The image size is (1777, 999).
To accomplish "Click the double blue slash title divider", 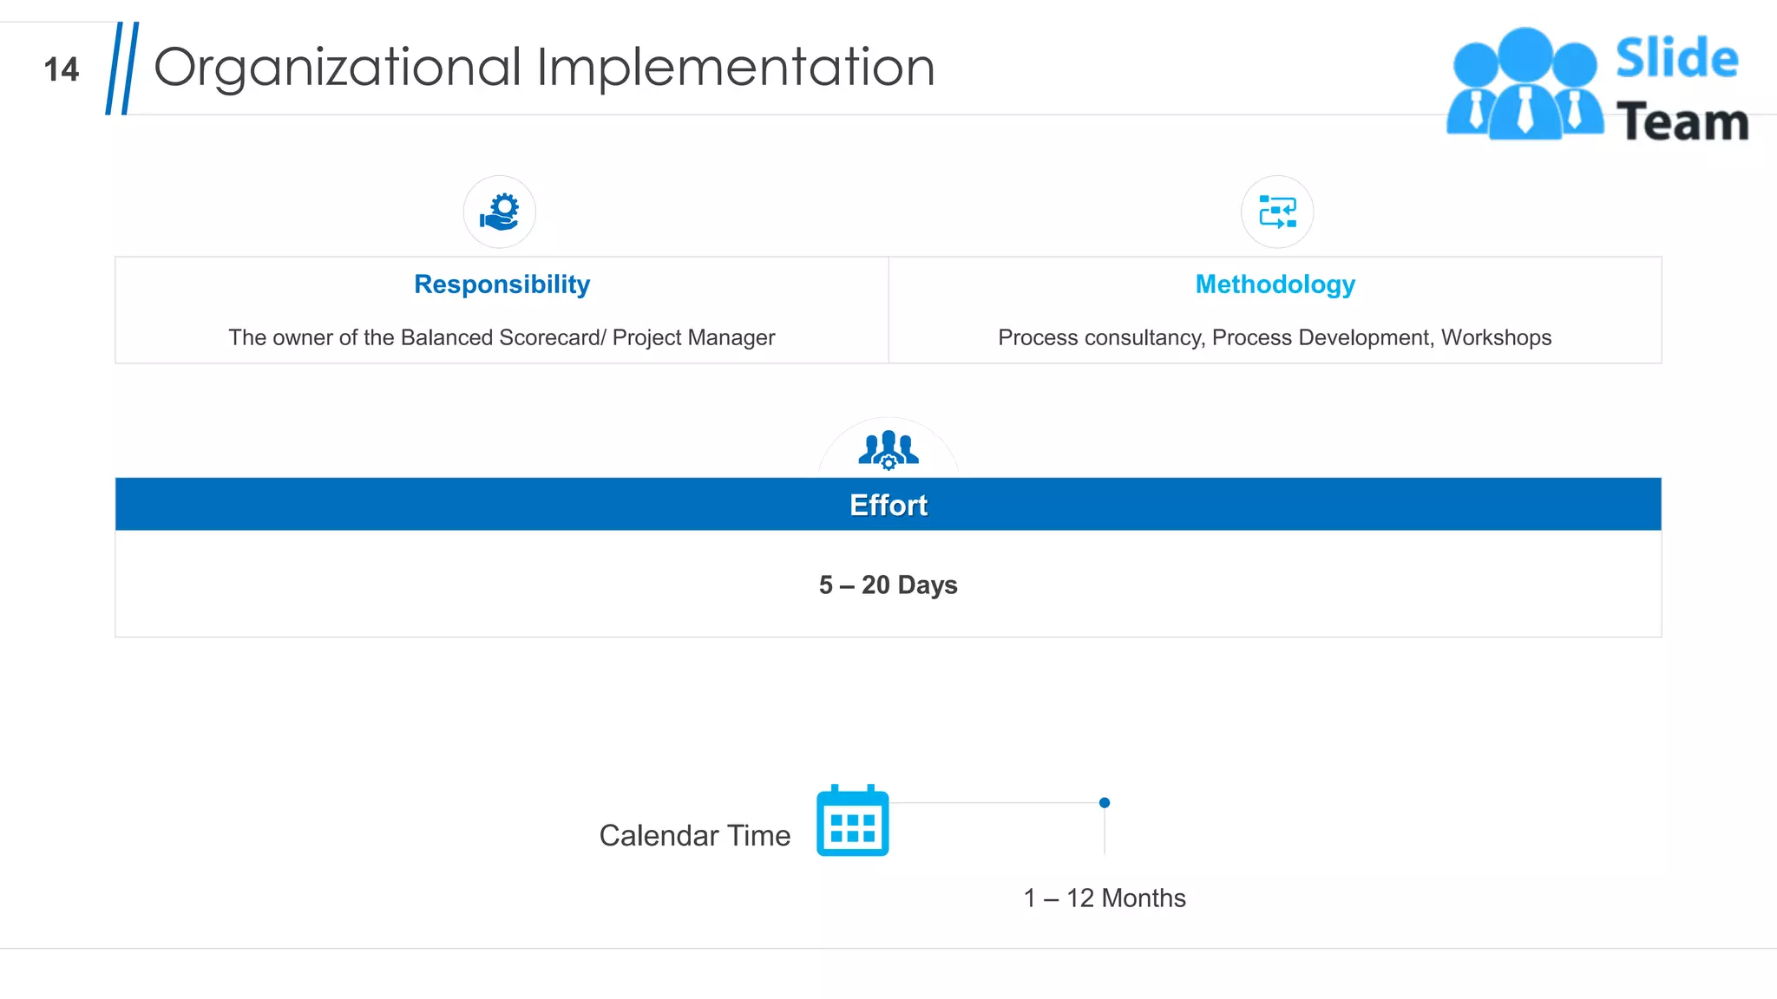I will click(x=122, y=69).
